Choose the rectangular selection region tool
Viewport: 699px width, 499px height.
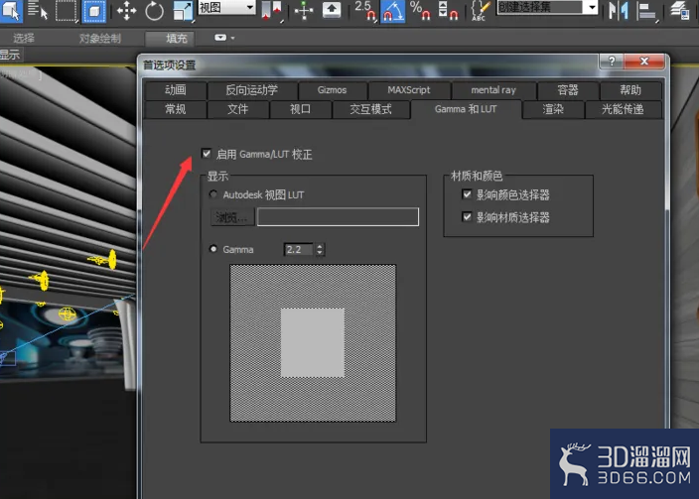[66, 10]
